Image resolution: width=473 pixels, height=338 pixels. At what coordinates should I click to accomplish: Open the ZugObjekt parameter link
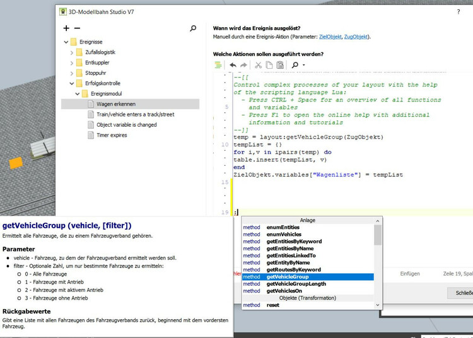coord(356,37)
